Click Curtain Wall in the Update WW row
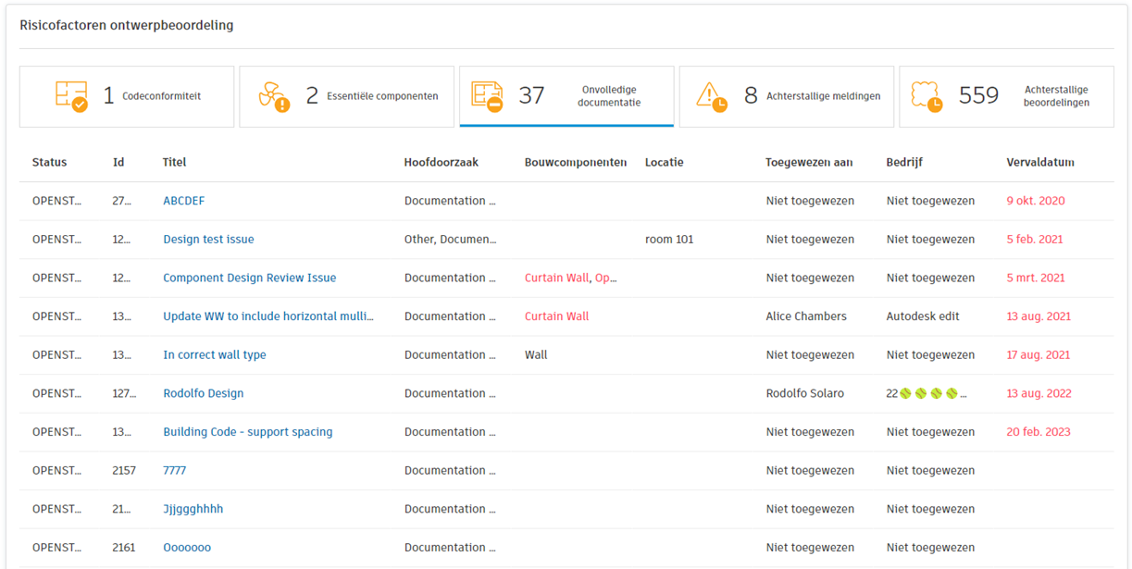1132x569 pixels. pos(556,316)
